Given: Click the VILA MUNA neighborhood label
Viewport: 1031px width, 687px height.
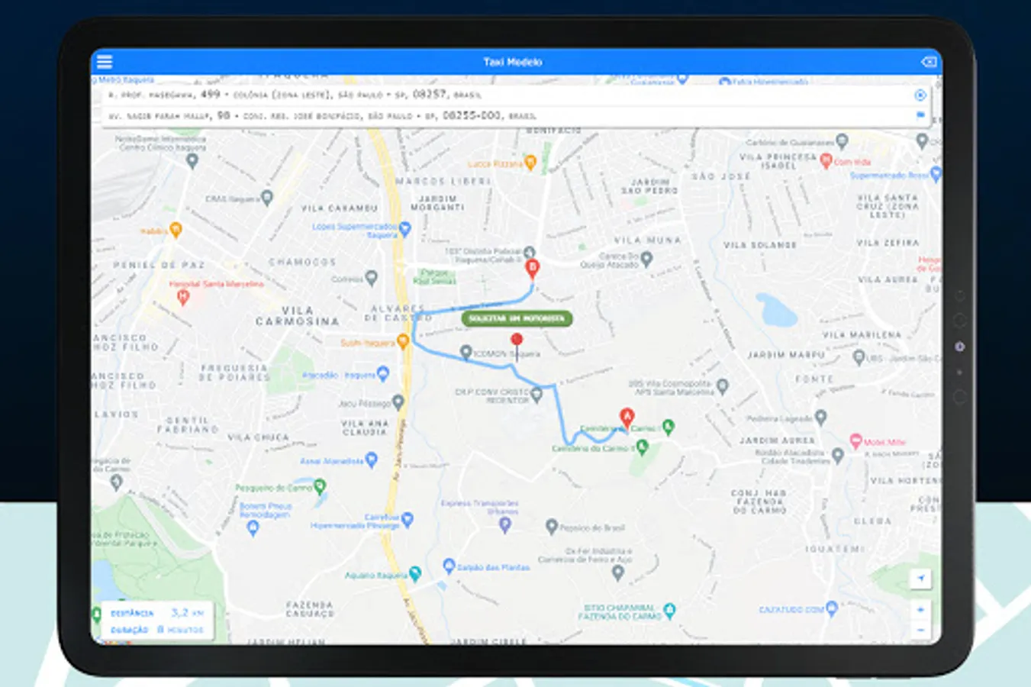Looking at the screenshot, I should (x=649, y=240).
